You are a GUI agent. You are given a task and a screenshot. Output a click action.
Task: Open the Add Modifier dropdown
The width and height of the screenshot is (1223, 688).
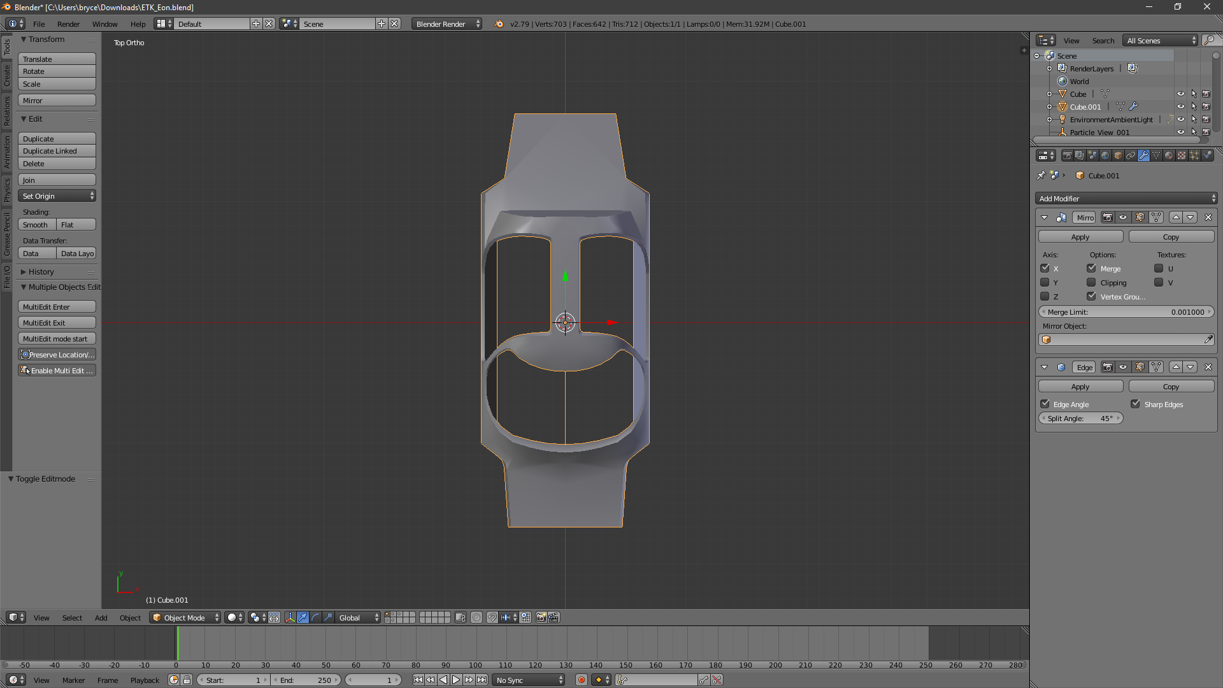point(1126,198)
